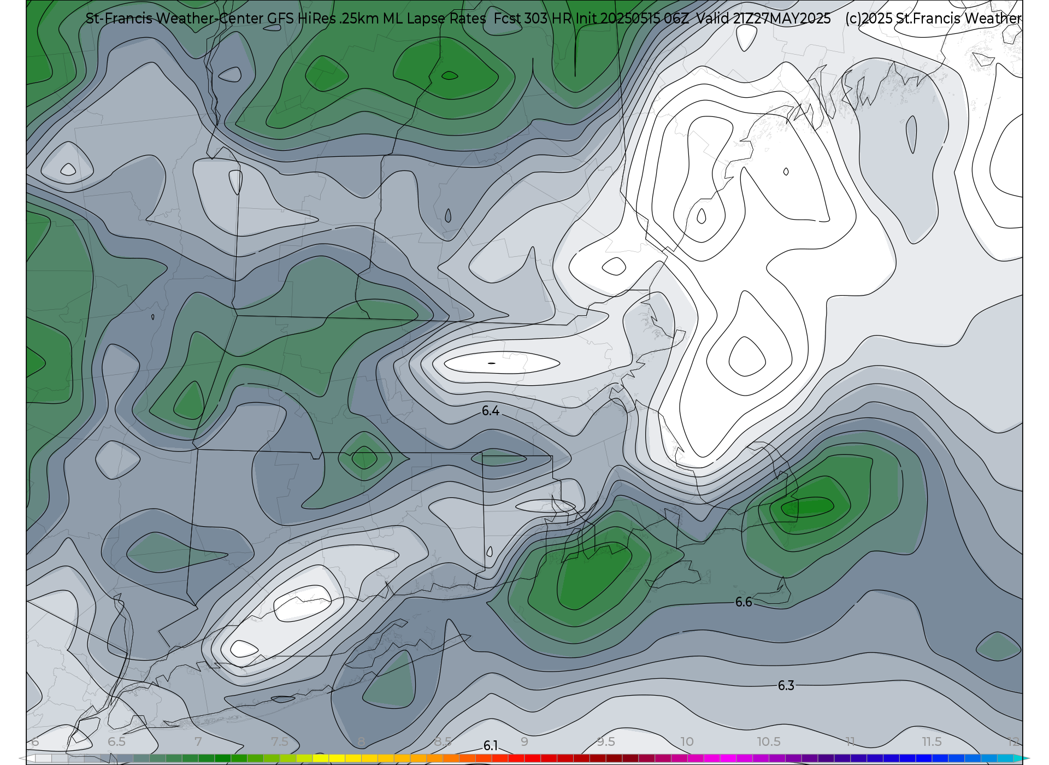Click the white arrow at colorbar start
Viewport: 1049px width, 765px height.
[27, 758]
